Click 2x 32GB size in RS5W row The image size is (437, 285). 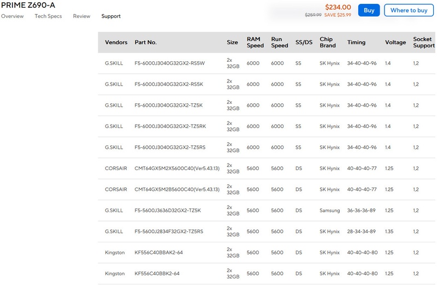[x=233, y=63]
